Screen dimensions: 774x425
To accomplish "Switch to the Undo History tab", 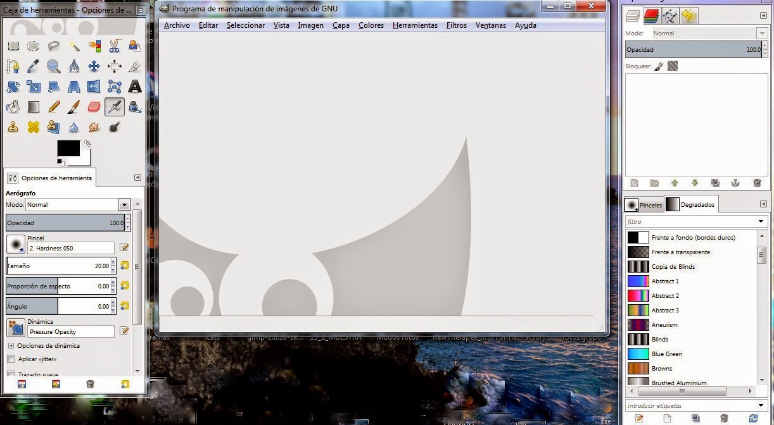I will coord(689,16).
